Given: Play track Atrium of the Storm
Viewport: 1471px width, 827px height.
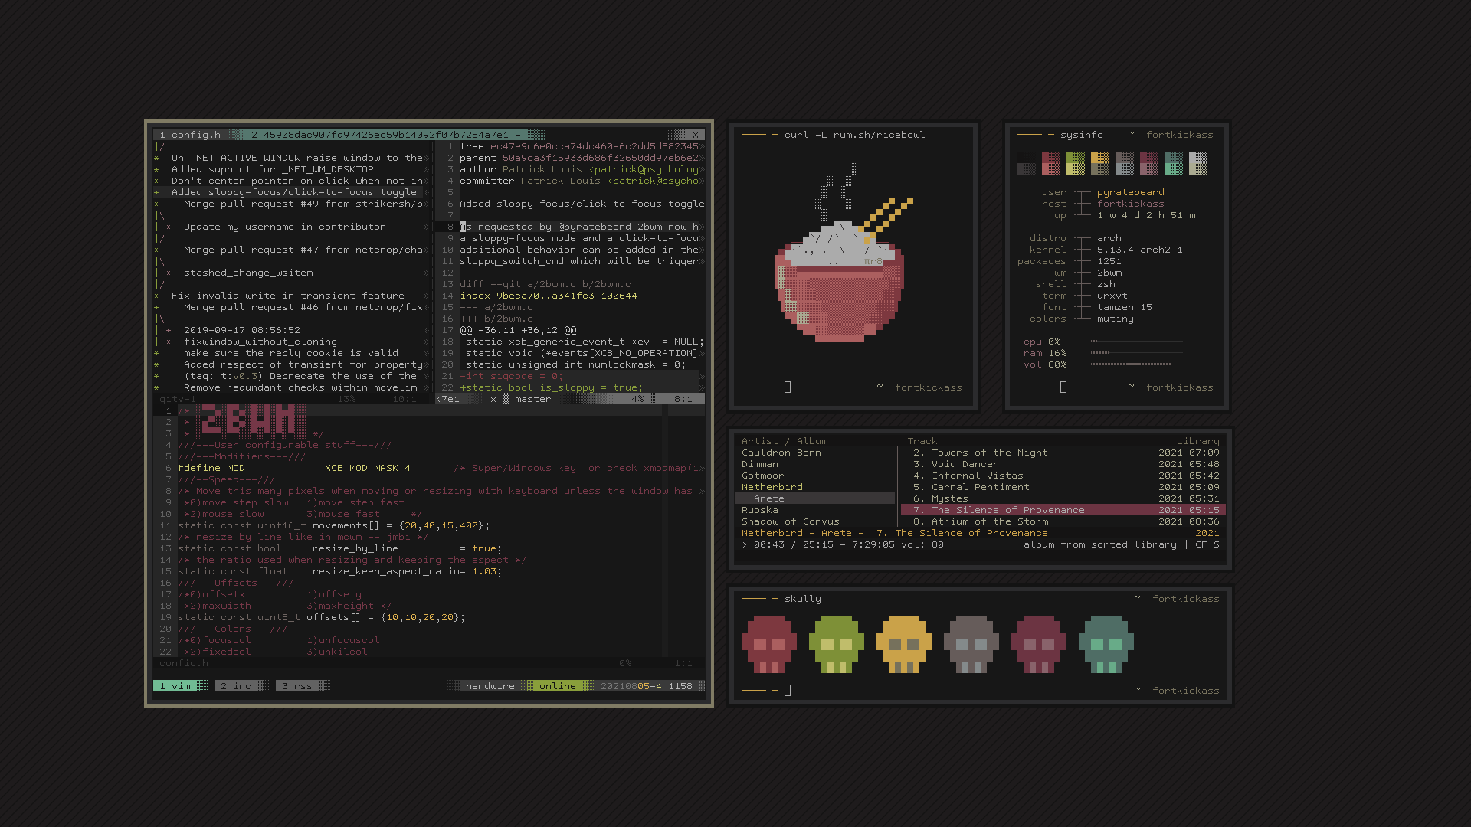Looking at the screenshot, I should pyautogui.click(x=989, y=521).
